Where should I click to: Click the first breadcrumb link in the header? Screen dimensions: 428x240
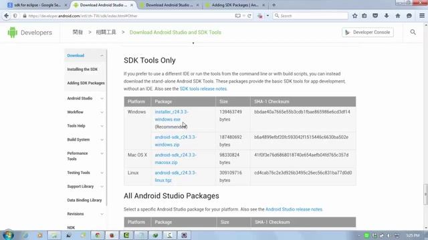pos(78,32)
